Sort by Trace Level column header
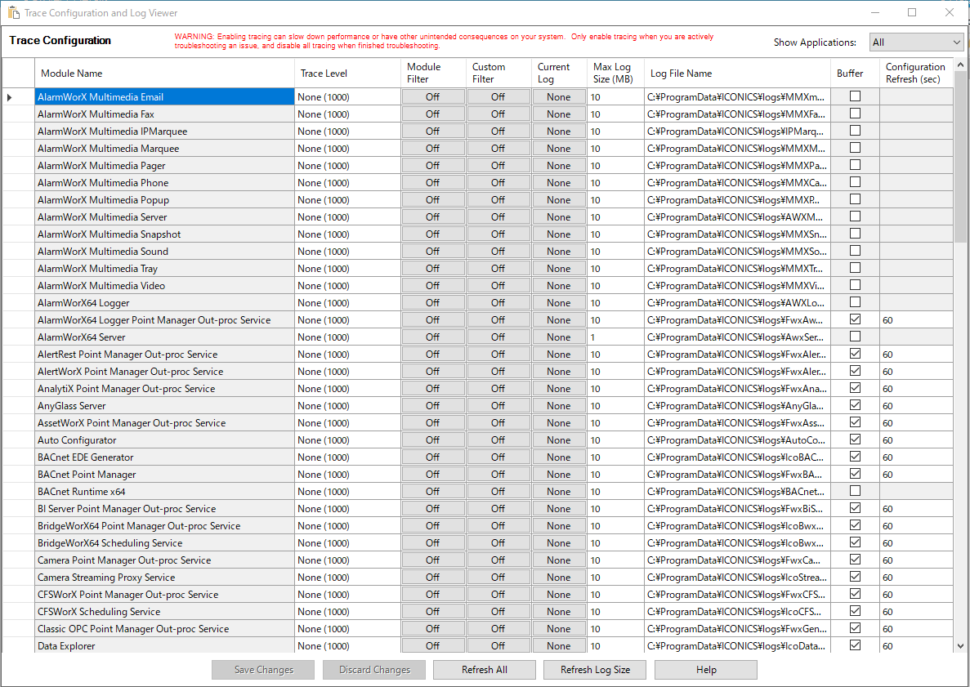This screenshot has width=970, height=687. point(347,73)
